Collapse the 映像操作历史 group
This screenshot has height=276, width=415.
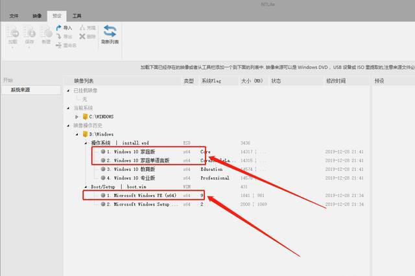pos(68,126)
